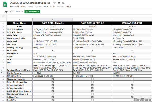The image size is (152, 102).
Task: Open the File menu
Action: click(x=12, y=7)
